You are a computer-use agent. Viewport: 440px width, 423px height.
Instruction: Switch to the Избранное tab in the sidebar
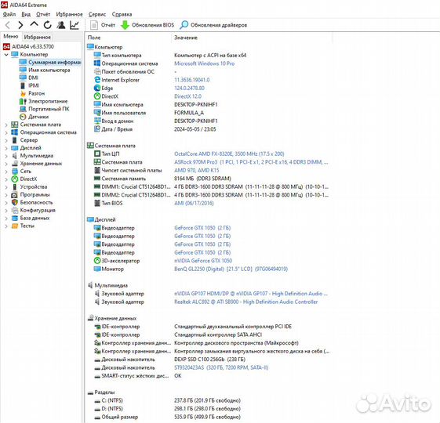coord(38,37)
